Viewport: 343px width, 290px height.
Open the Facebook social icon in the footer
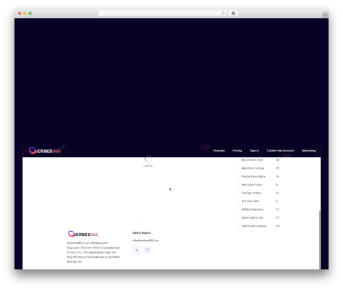[137, 250]
